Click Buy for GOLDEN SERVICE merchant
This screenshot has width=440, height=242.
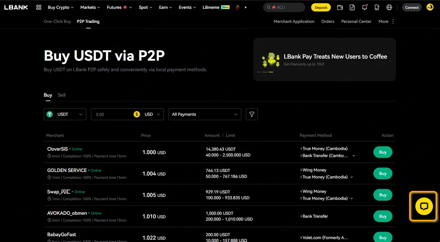tap(383, 174)
